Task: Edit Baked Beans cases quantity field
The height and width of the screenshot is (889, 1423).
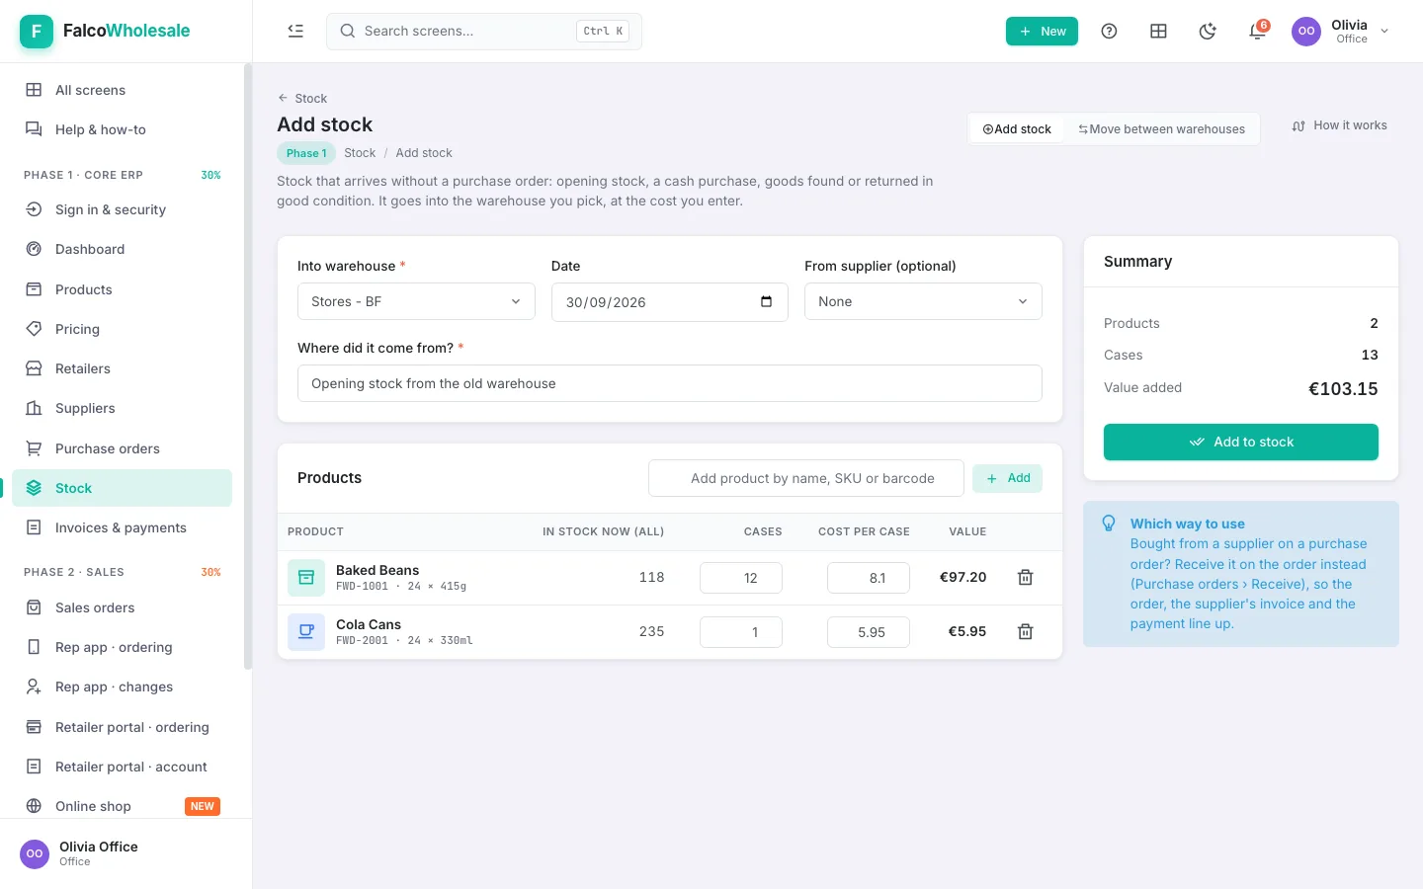Action: pyautogui.click(x=741, y=578)
